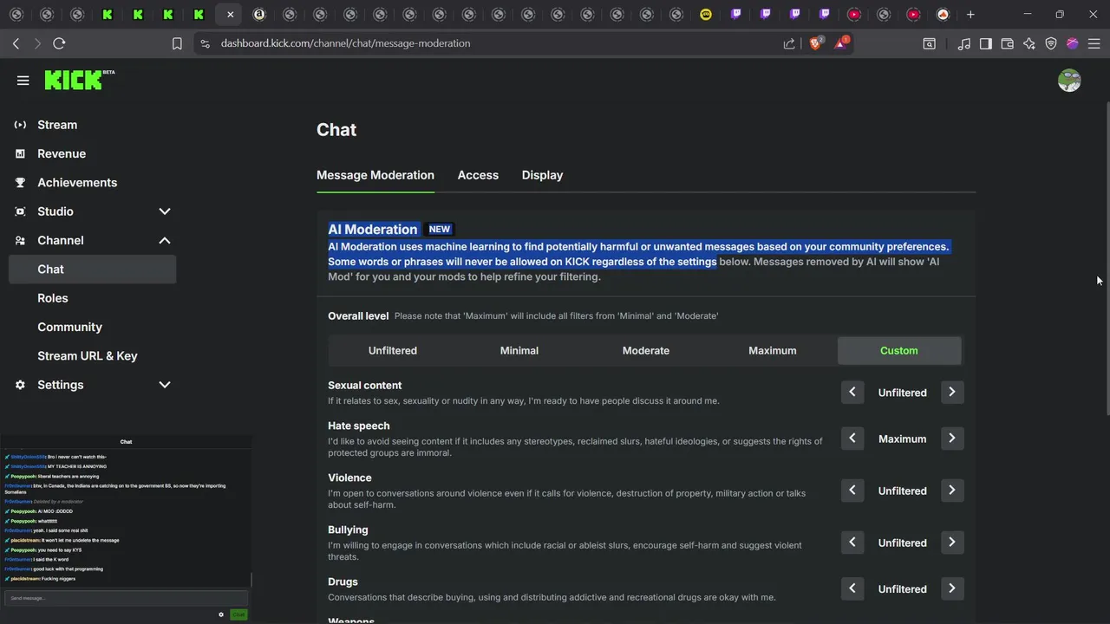The height and width of the screenshot is (624, 1110).
Task: Switch to the Access tab
Action: point(478,175)
